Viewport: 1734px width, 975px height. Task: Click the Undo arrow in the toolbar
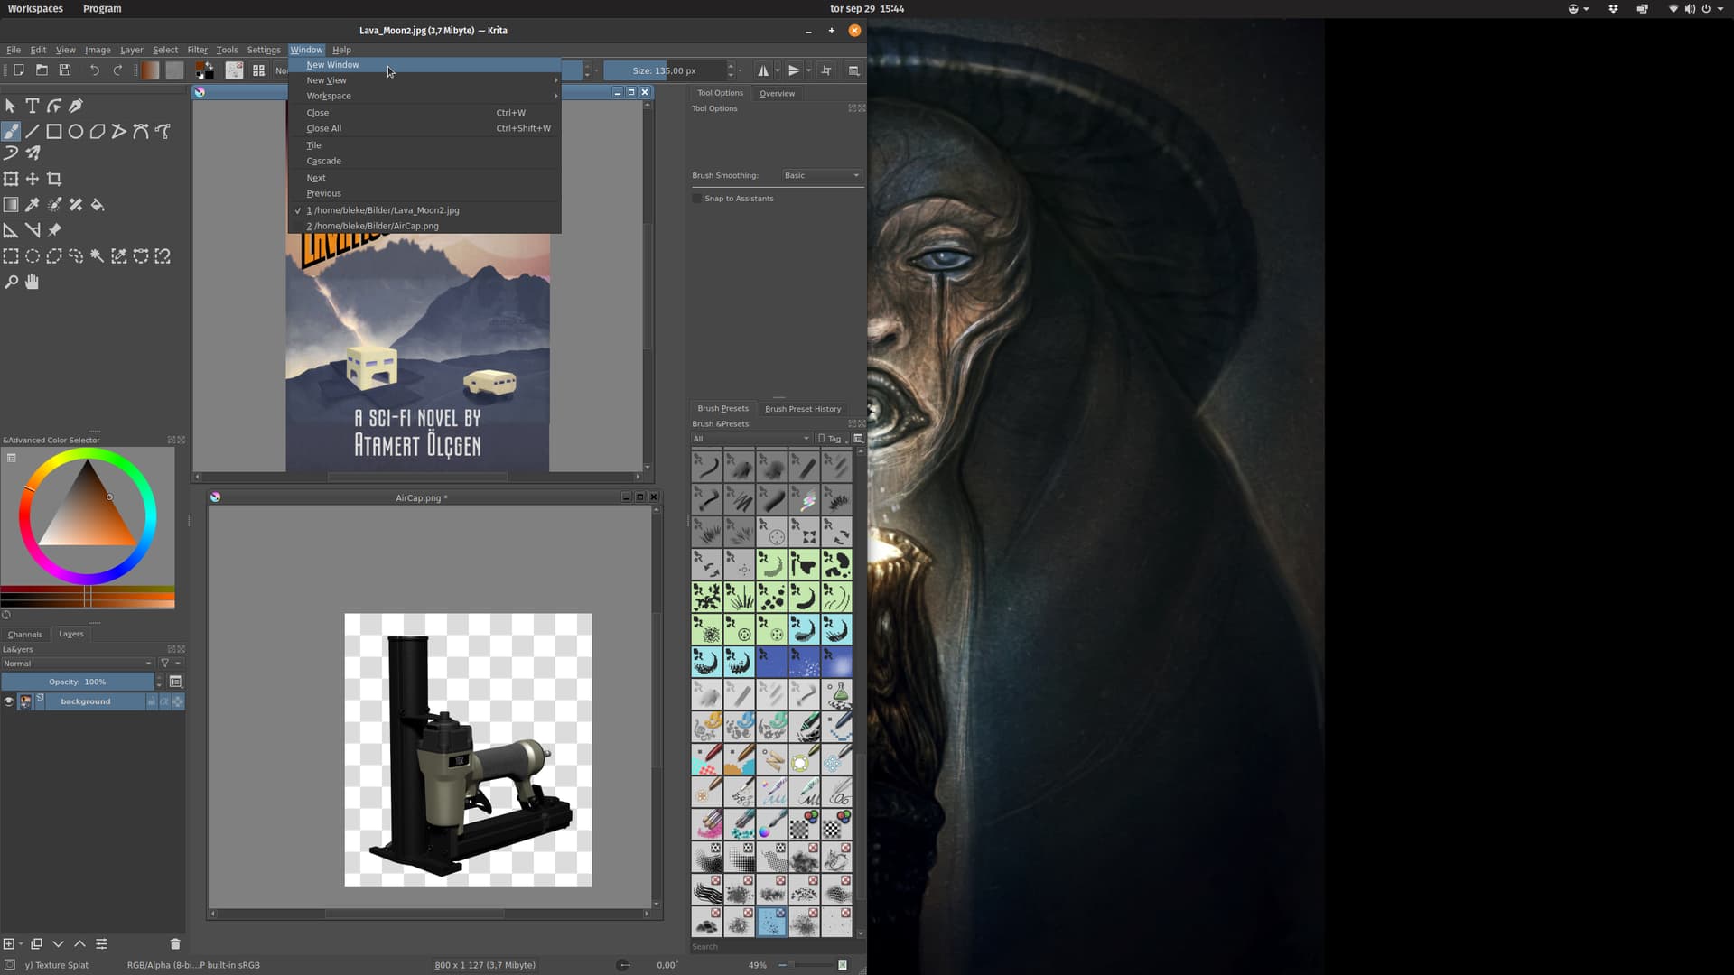[x=94, y=70]
